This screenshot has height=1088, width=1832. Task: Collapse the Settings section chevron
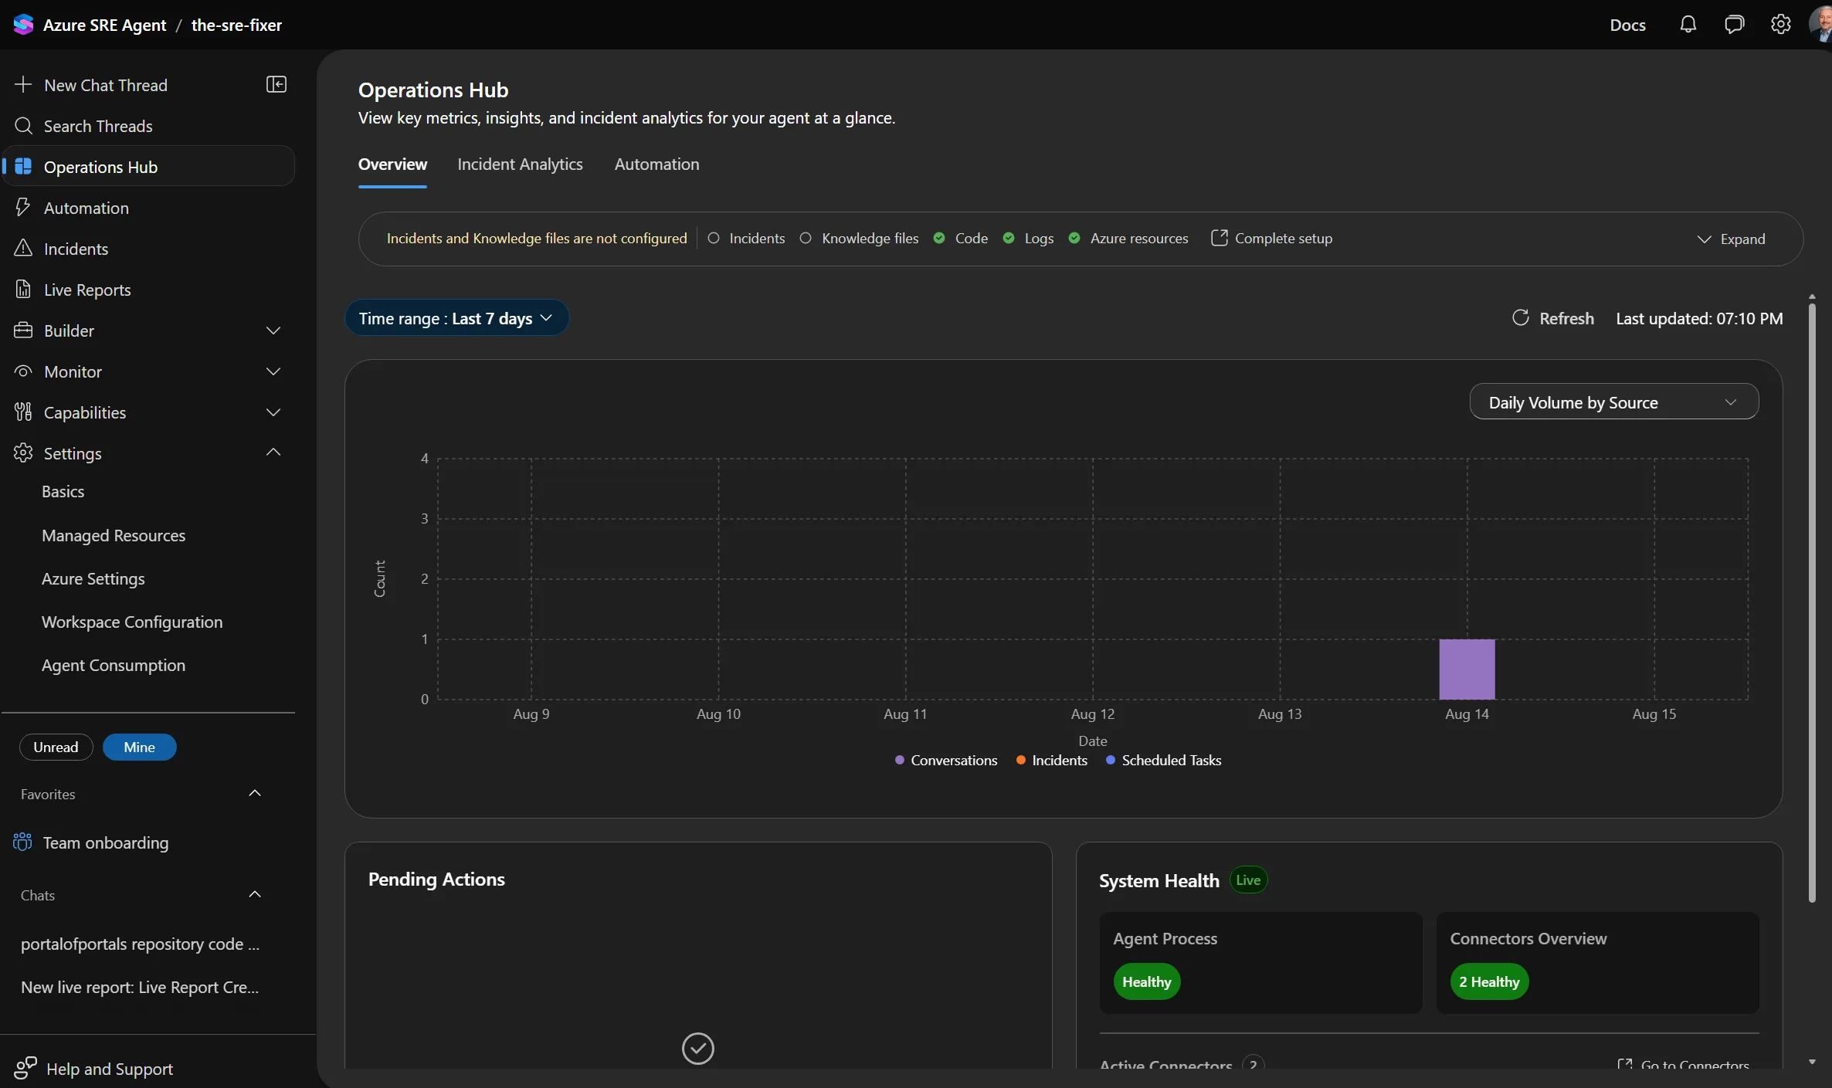273,452
